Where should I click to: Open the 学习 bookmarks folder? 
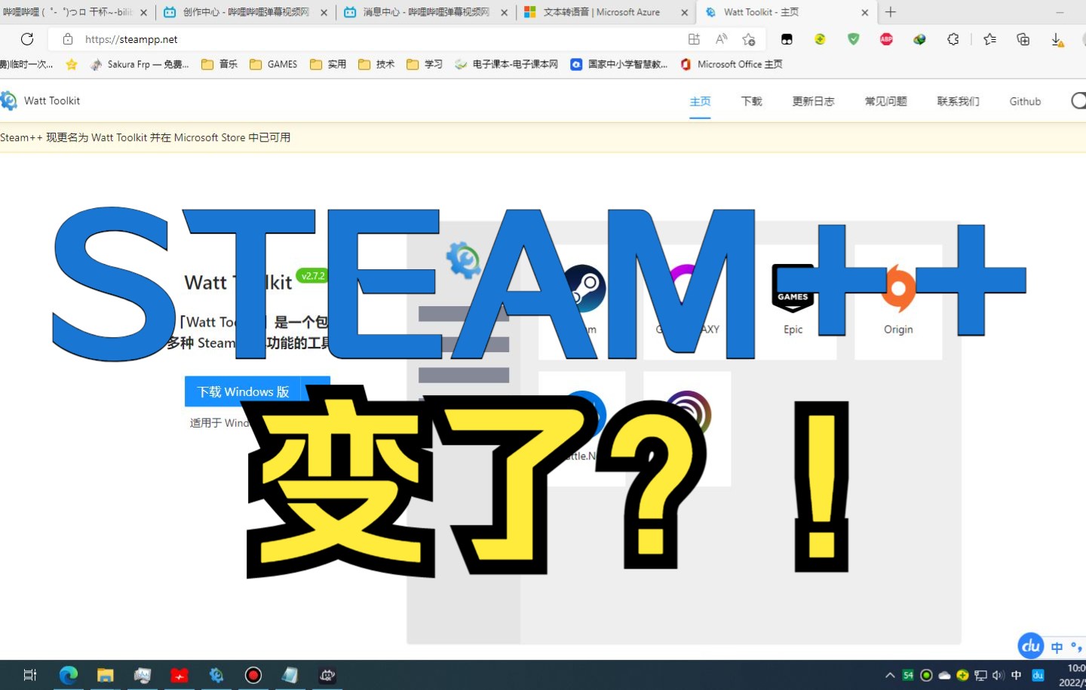(x=425, y=64)
